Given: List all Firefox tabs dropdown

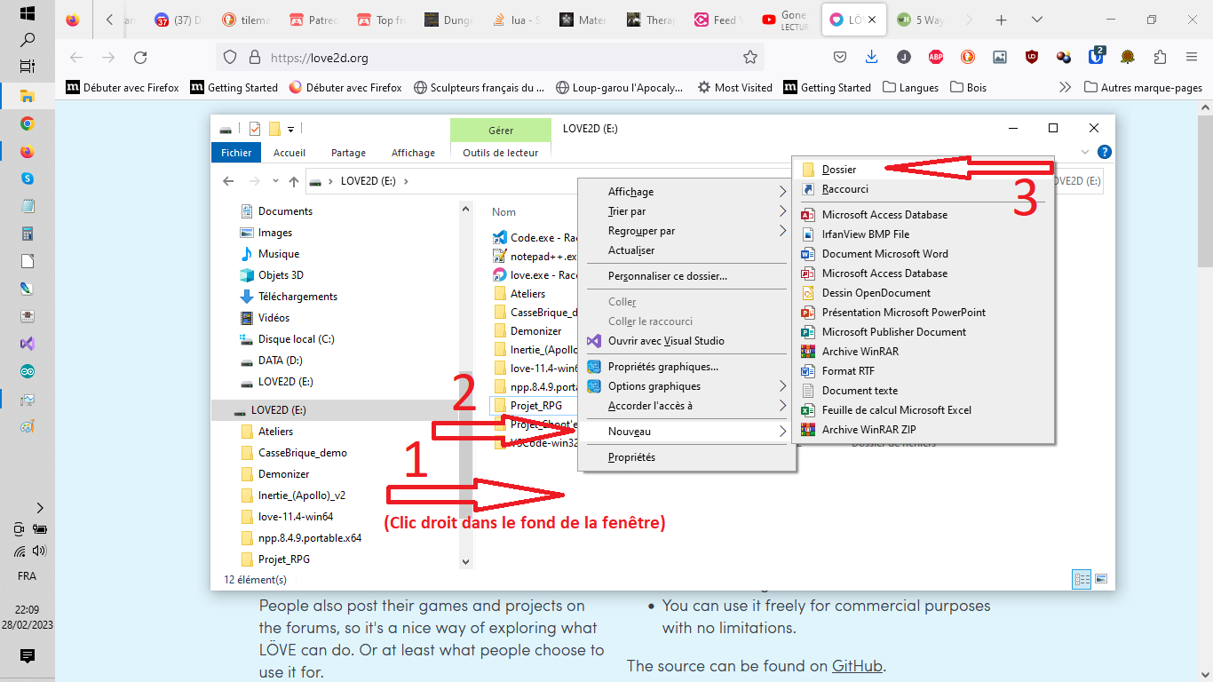Looking at the screenshot, I should (x=1037, y=20).
